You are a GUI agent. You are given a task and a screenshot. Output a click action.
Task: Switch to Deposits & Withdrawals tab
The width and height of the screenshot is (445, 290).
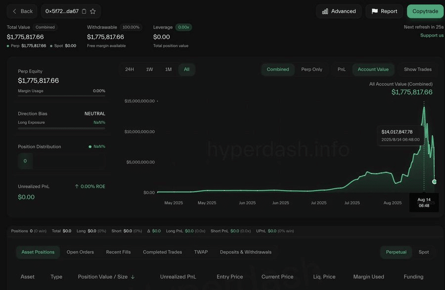[246, 252]
